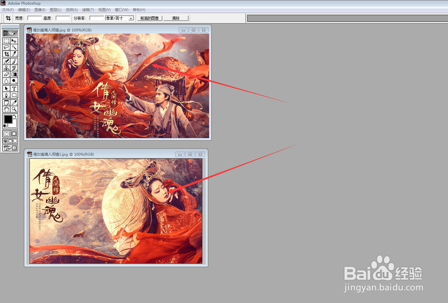The height and width of the screenshot is (303, 448).
Task: Switch to Standard edit mode
Action: (6, 134)
